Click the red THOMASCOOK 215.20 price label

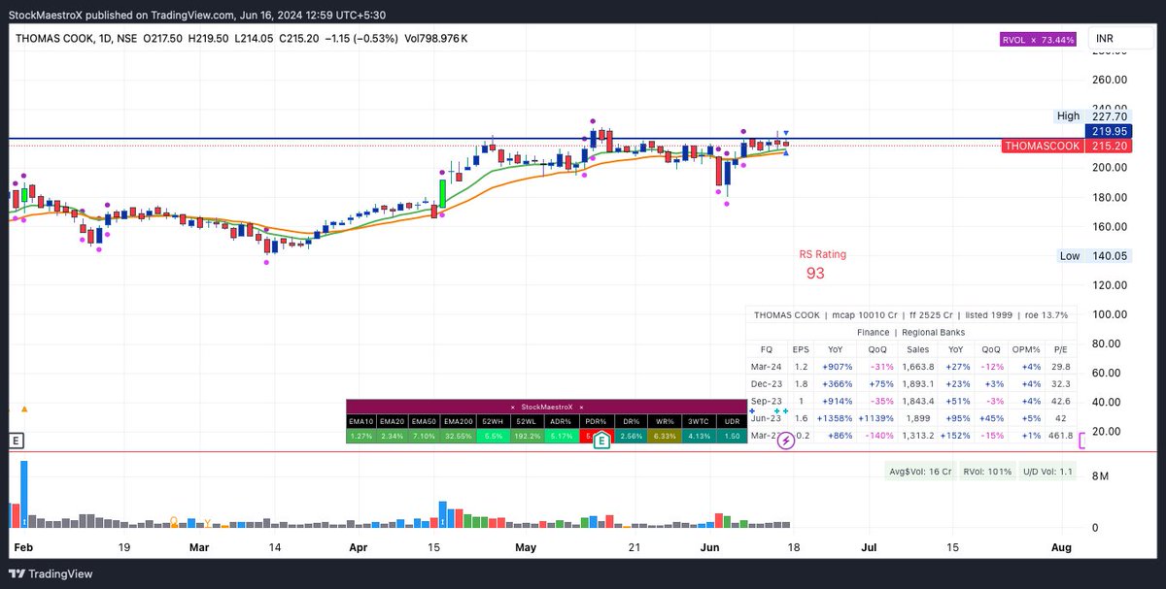coord(1067,146)
